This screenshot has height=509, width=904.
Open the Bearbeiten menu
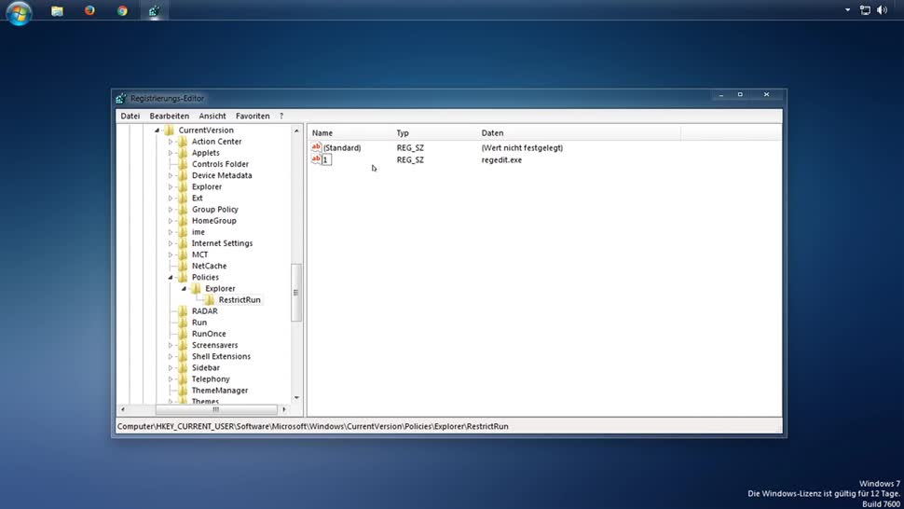point(169,116)
